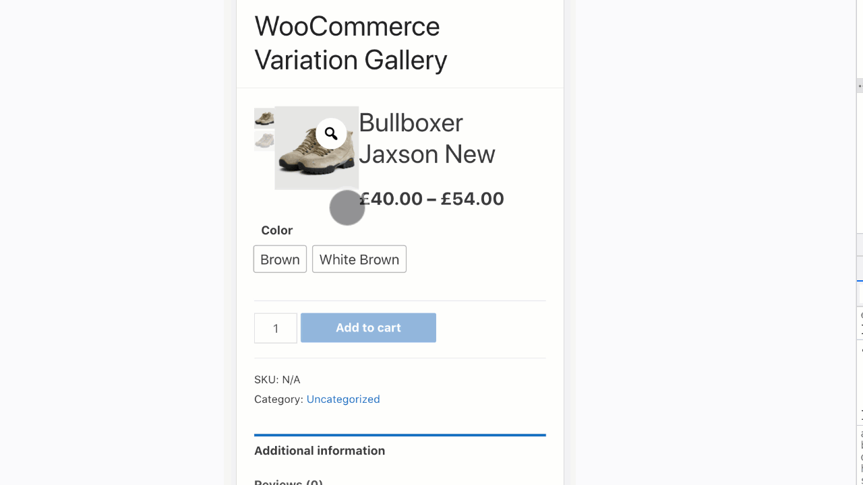Expand the Additional information section
This screenshot has width=863, height=485.
pyautogui.click(x=320, y=451)
